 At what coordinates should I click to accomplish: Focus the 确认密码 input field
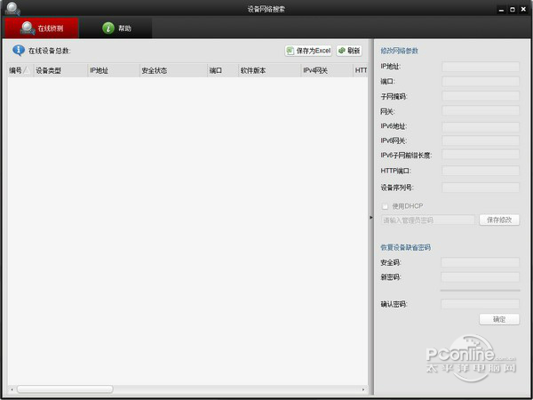click(480, 304)
